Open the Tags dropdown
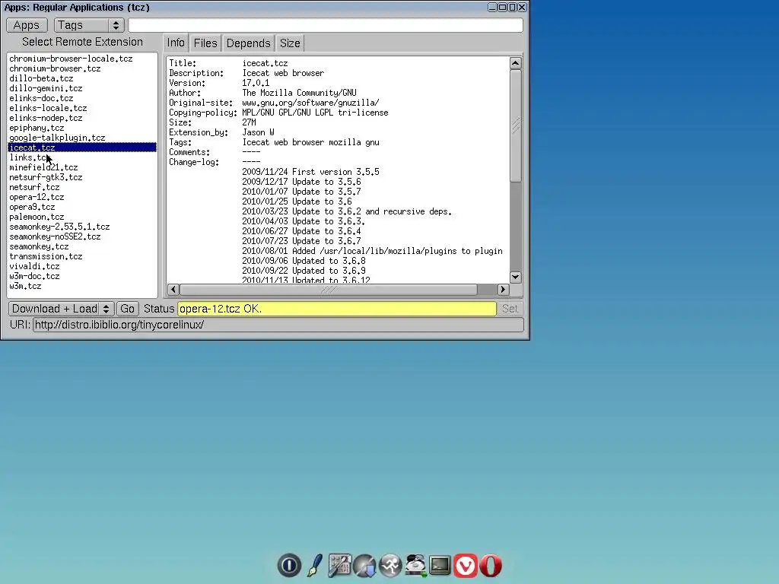779x584 pixels. pos(89,25)
